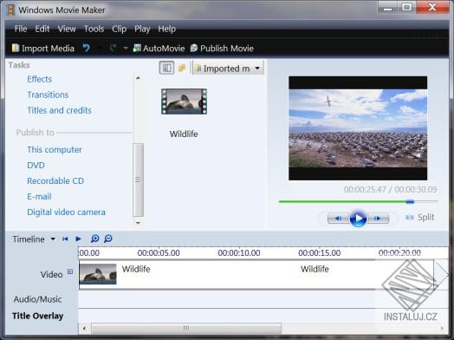Image resolution: width=454 pixels, height=340 pixels.
Task: Click the Undo arrow icon
Action: 87,48
